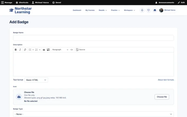The width and height of the screenshot is (187, 117).
Task: Switch editor to Source view
Action: click(80, 50)
